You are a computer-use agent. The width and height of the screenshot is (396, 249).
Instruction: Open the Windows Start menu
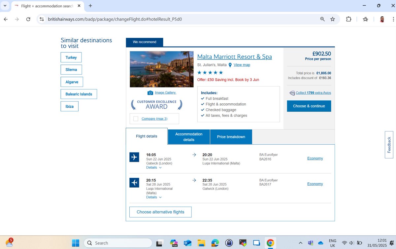pos(76,243)
